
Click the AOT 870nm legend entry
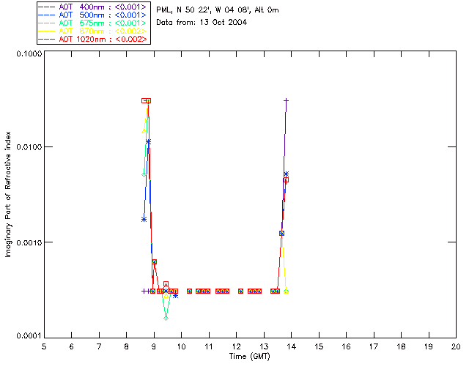pyautogui.click(x=93, y=31)
